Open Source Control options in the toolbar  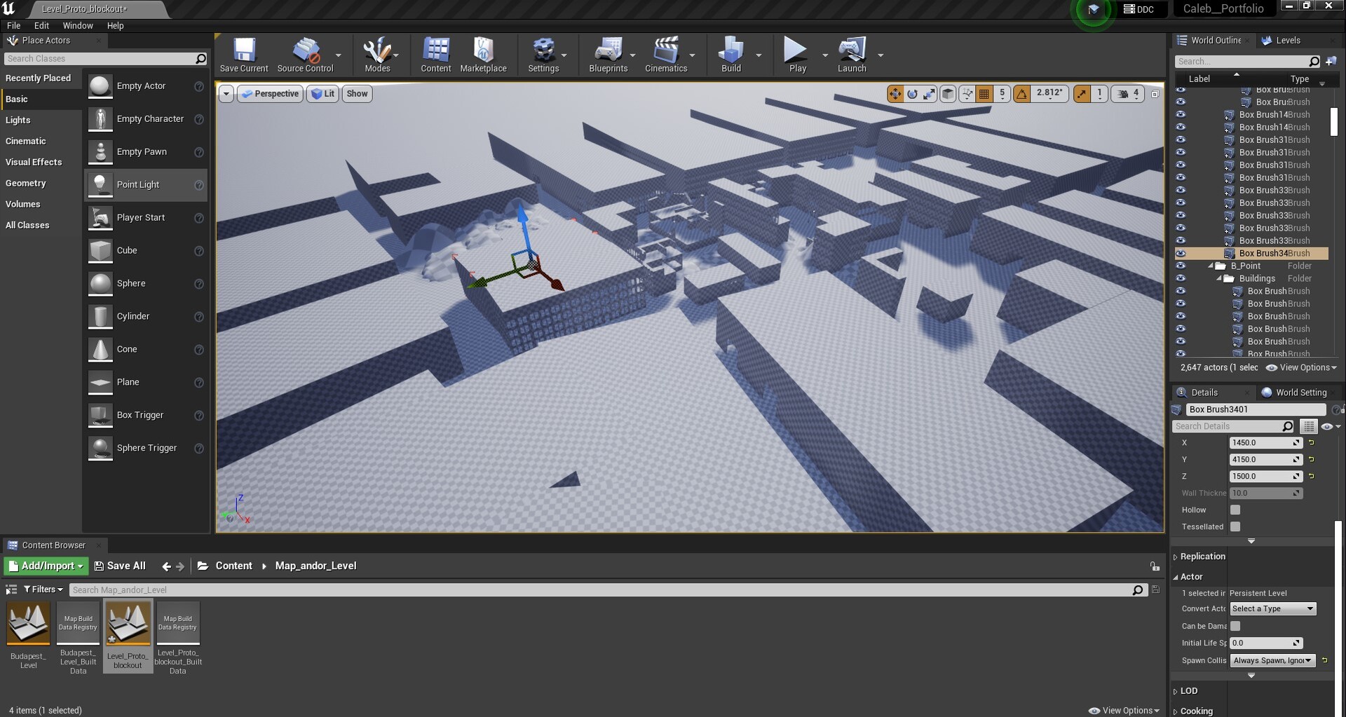pos(306,55)
